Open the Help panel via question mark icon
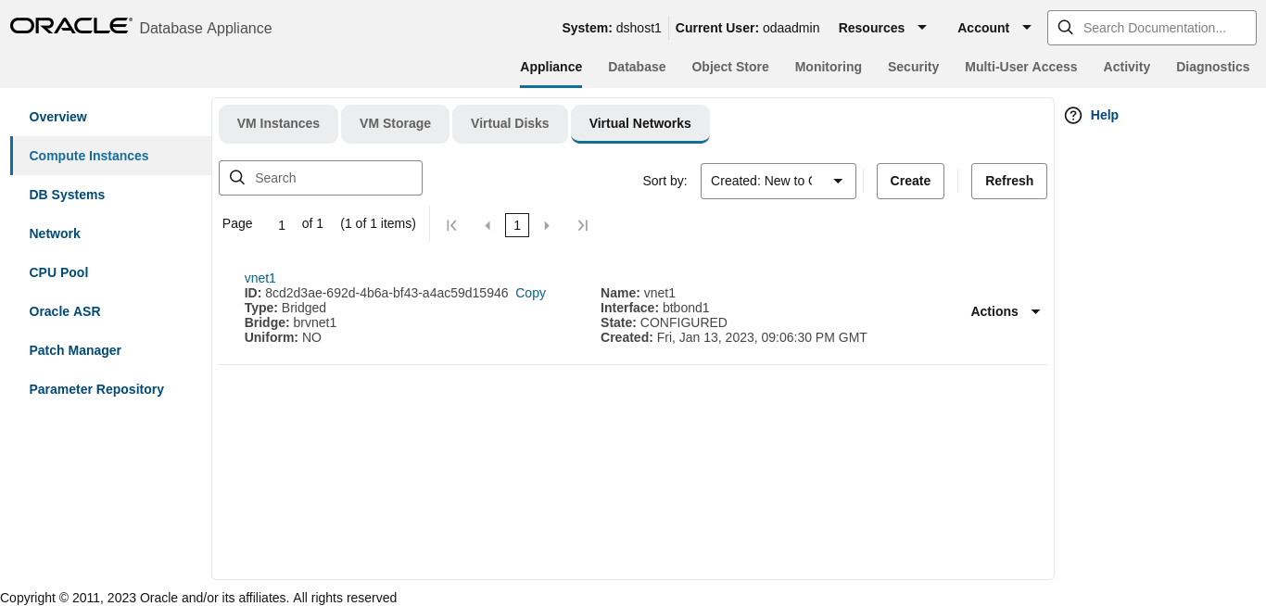1266x606 pixels. (x=1072, y=115)
